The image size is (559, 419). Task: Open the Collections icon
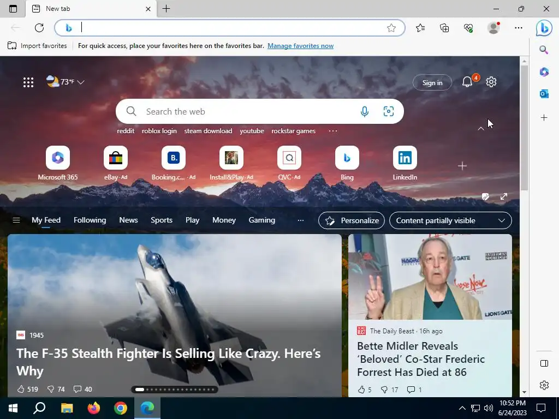(444, 28)
